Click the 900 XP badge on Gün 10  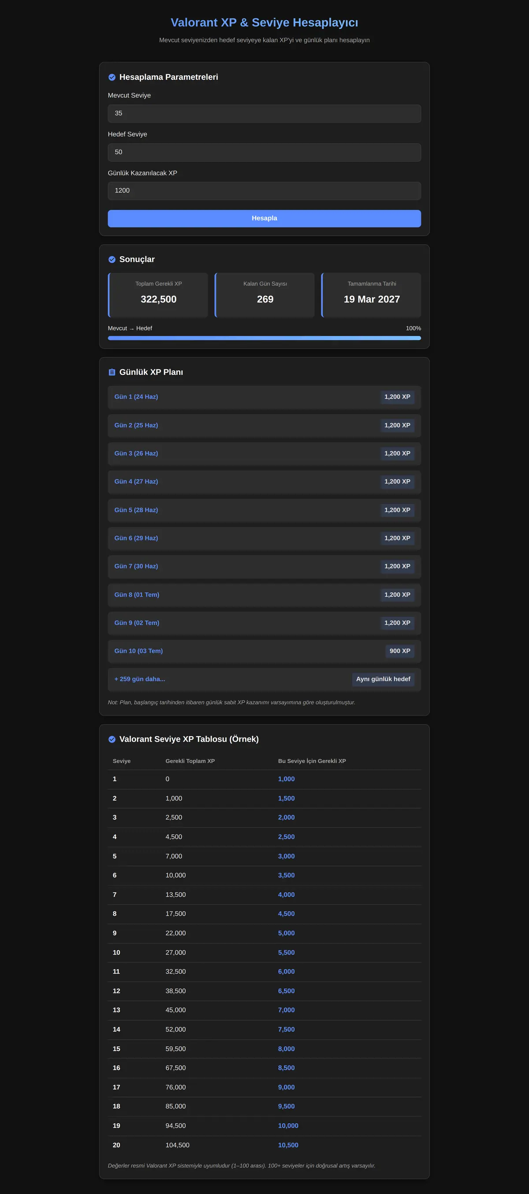click(400, 651)
